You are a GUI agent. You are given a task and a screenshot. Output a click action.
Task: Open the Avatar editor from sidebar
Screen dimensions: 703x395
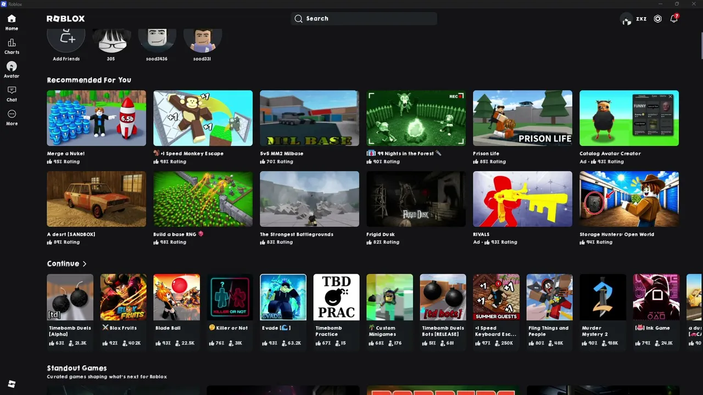pyautogui.click(x=12, y=66)
